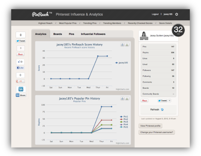Toggle Pin1 series in legend
201x156 pixels.
coord(124,117)
